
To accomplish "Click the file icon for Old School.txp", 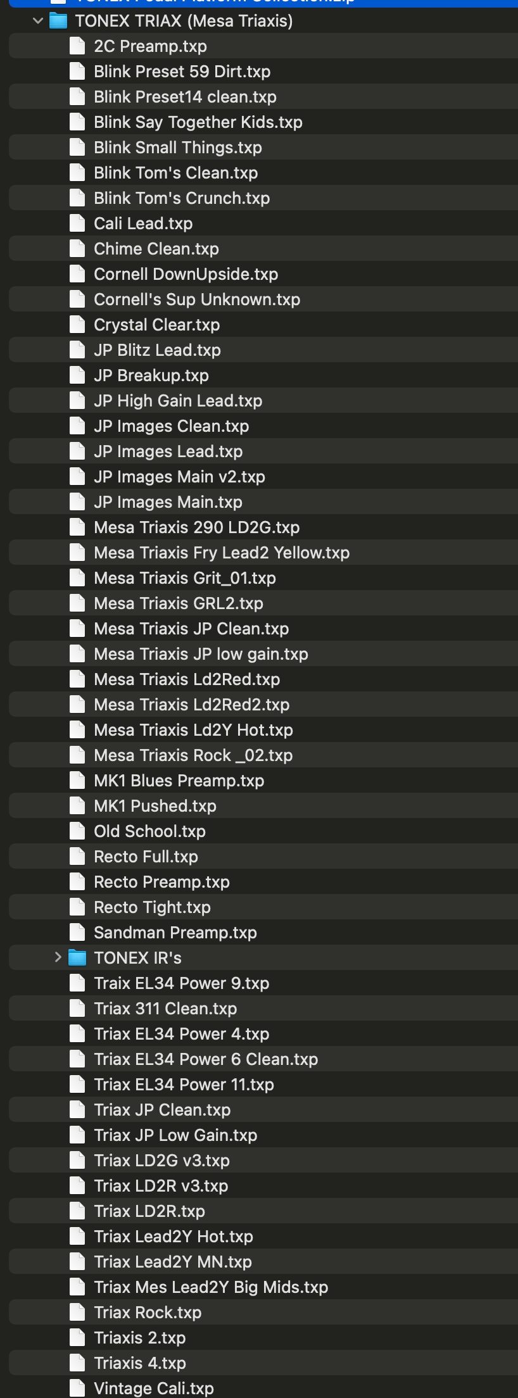I will 77,831.
